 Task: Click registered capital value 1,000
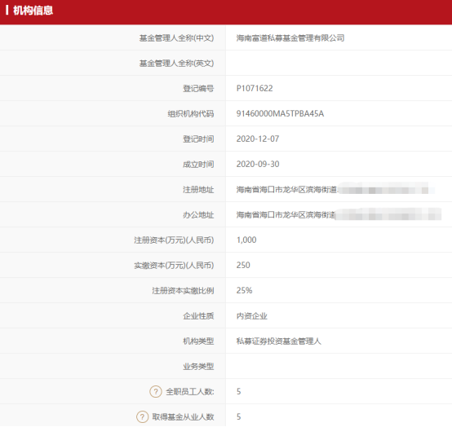[246, 240]
